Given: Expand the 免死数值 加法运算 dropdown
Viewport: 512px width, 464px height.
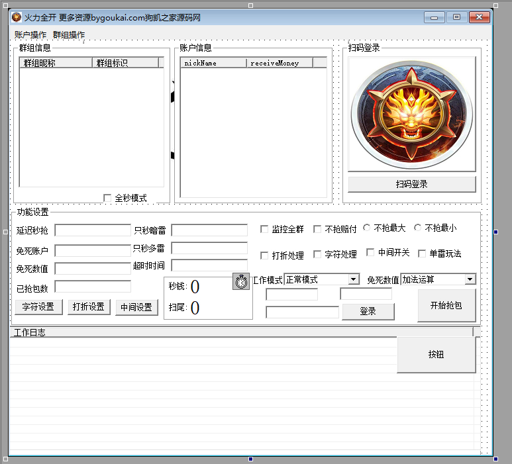Looking at the screenshot, I should pyautogui.click(x=470, y=280).
